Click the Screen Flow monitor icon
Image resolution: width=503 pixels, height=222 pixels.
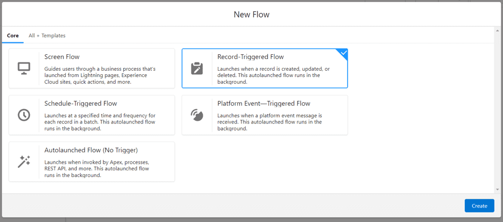click(x=24, y=68)
